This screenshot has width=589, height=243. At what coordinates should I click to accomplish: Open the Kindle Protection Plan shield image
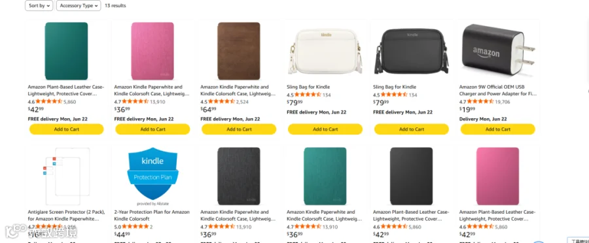[x=152, y=176]
